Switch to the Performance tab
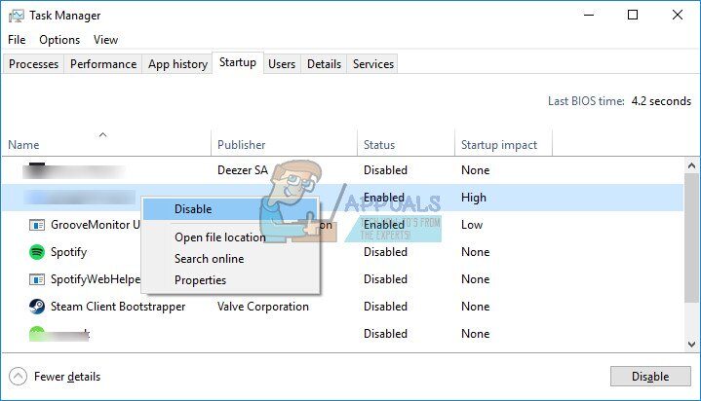 (103, 64)
